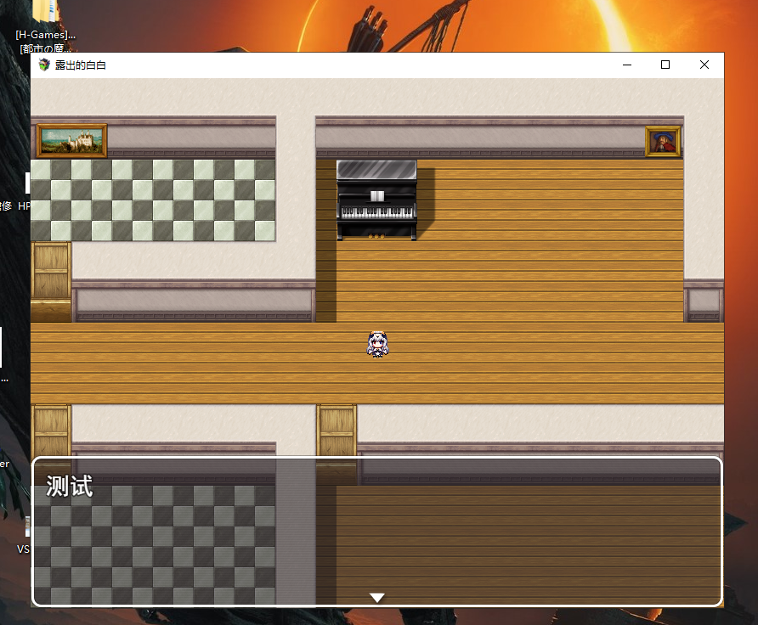Click the dialog continue arrow indicator
The height and width of the screenshot is (625, 758).
377,598
